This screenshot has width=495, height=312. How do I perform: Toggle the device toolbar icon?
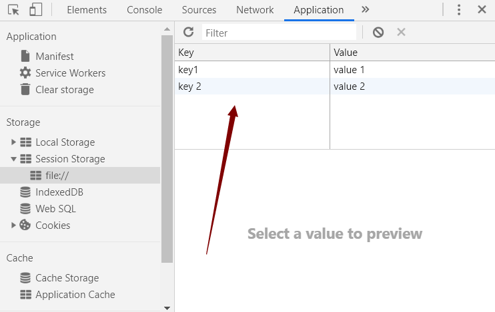[35, 10]
